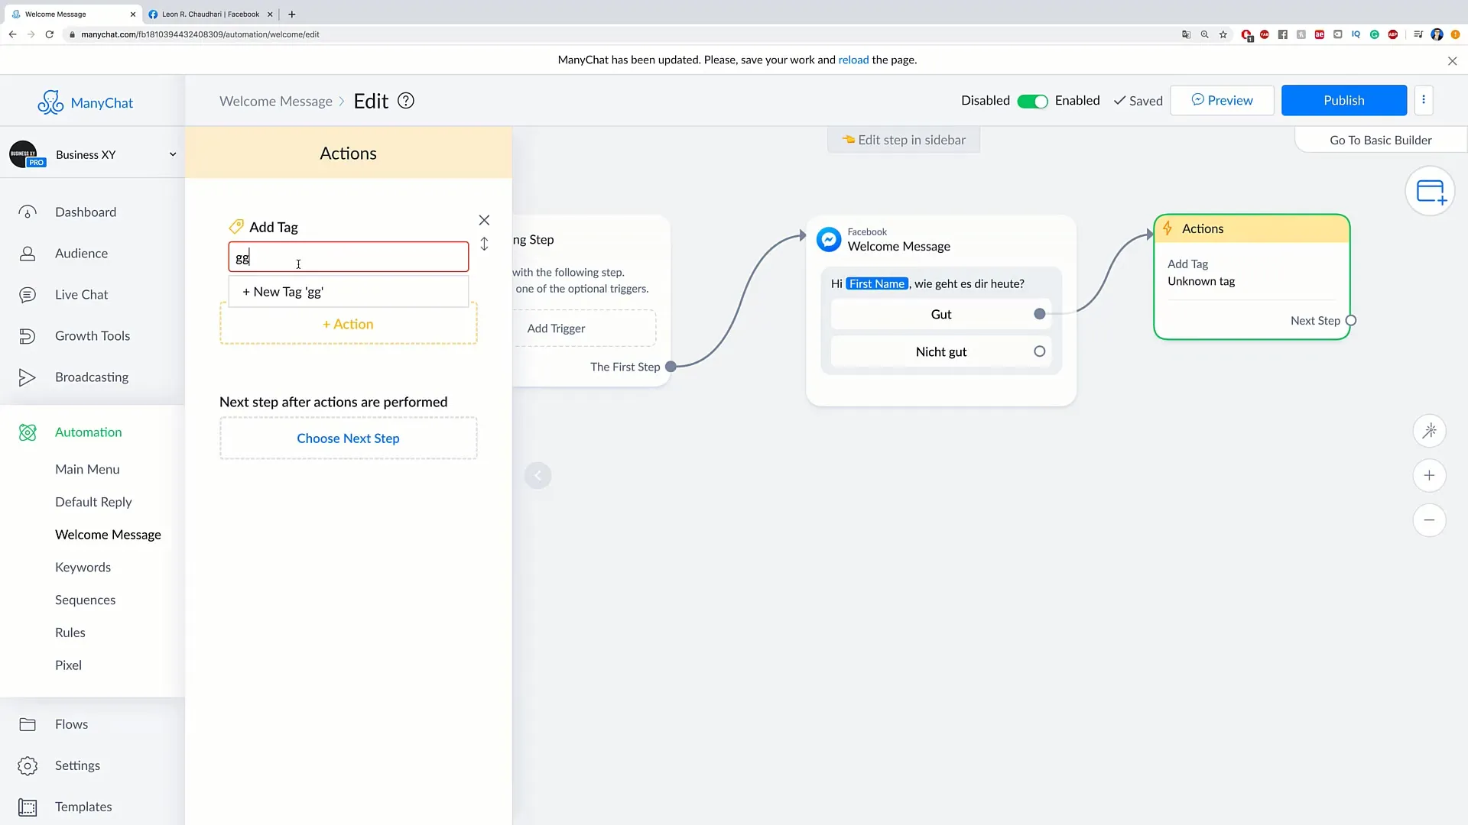
Task: Select the 'Nicht gut' radio button option
Action: [1040, 351]
